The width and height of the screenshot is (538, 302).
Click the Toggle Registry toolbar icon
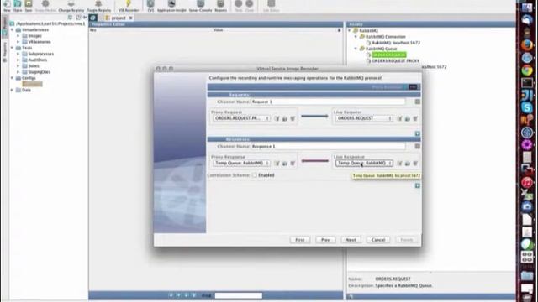(99, 6)
